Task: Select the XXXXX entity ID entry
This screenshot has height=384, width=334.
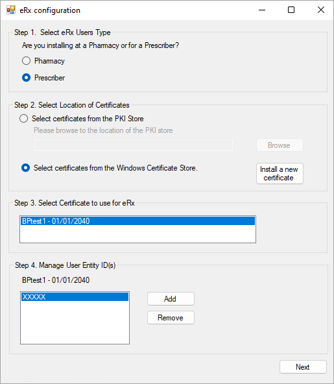Action: click(75, 297)
